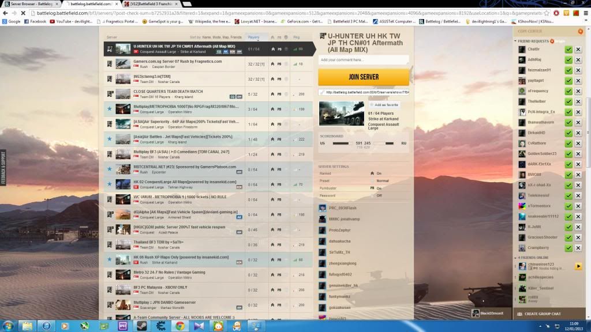This screenshot has height=332, width=591.
Task: Click the comment input field
Action: [364, 60]
